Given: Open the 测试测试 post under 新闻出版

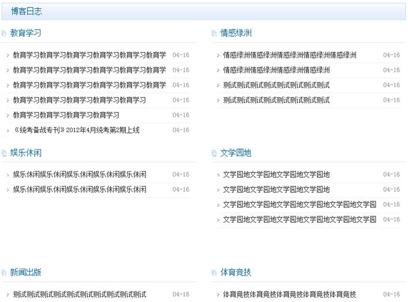Looking at the screenshot, I should (80, 294).
